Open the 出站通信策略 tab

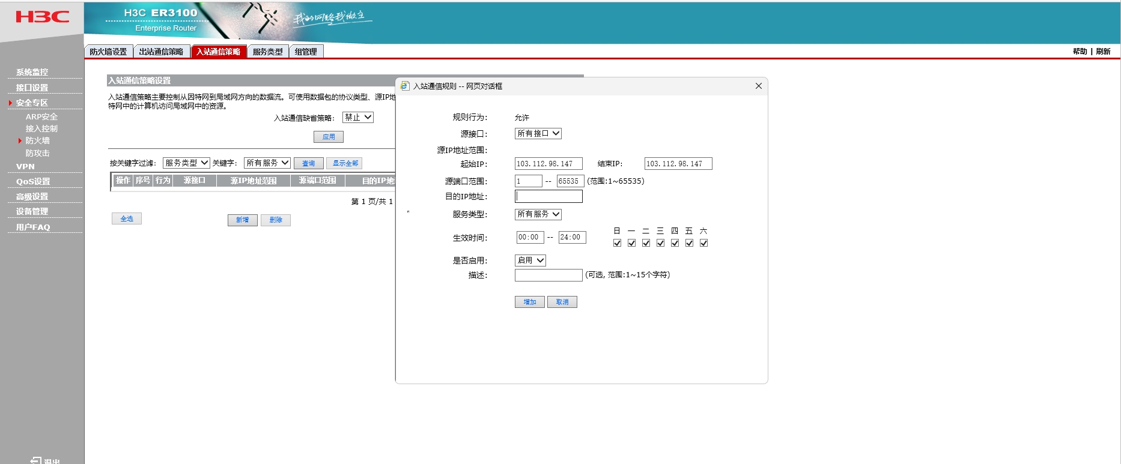[x=161, y=52]
